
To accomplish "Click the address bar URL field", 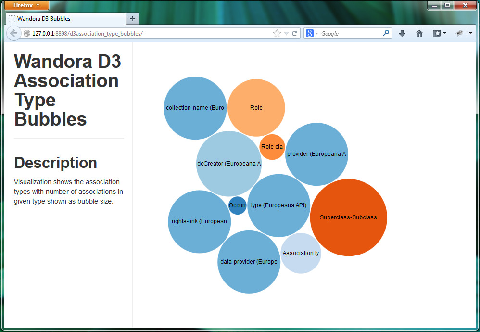I will [144, 33].
